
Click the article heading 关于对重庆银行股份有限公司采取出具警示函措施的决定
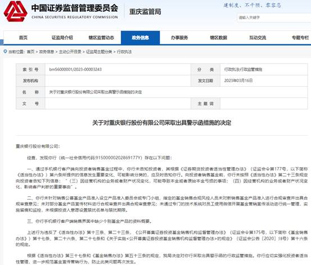pyautogui.click(x=161, y=123)
